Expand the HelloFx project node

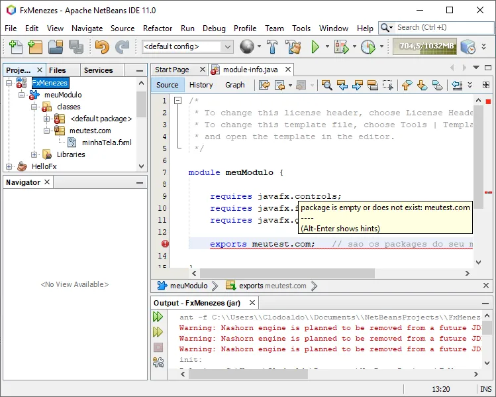[x=9, y=166]
